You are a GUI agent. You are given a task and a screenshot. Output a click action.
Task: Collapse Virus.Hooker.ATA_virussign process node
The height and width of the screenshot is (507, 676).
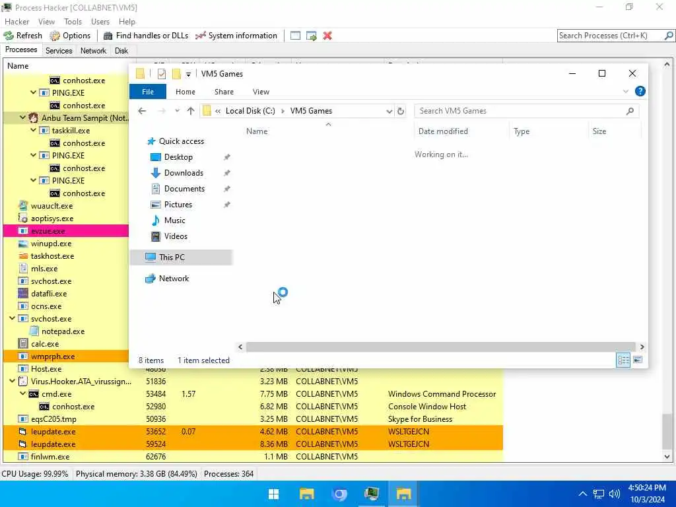tap(12, 381)
